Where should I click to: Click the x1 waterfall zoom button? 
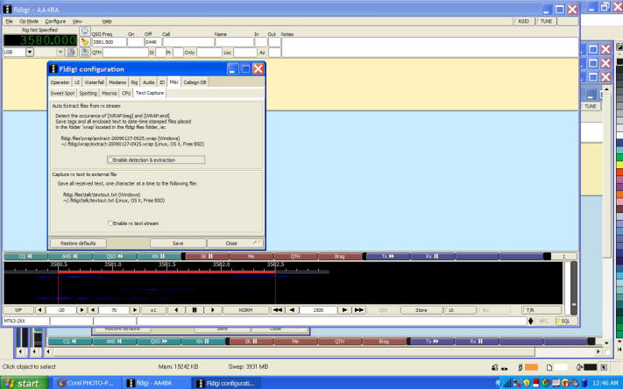(153, 310)
